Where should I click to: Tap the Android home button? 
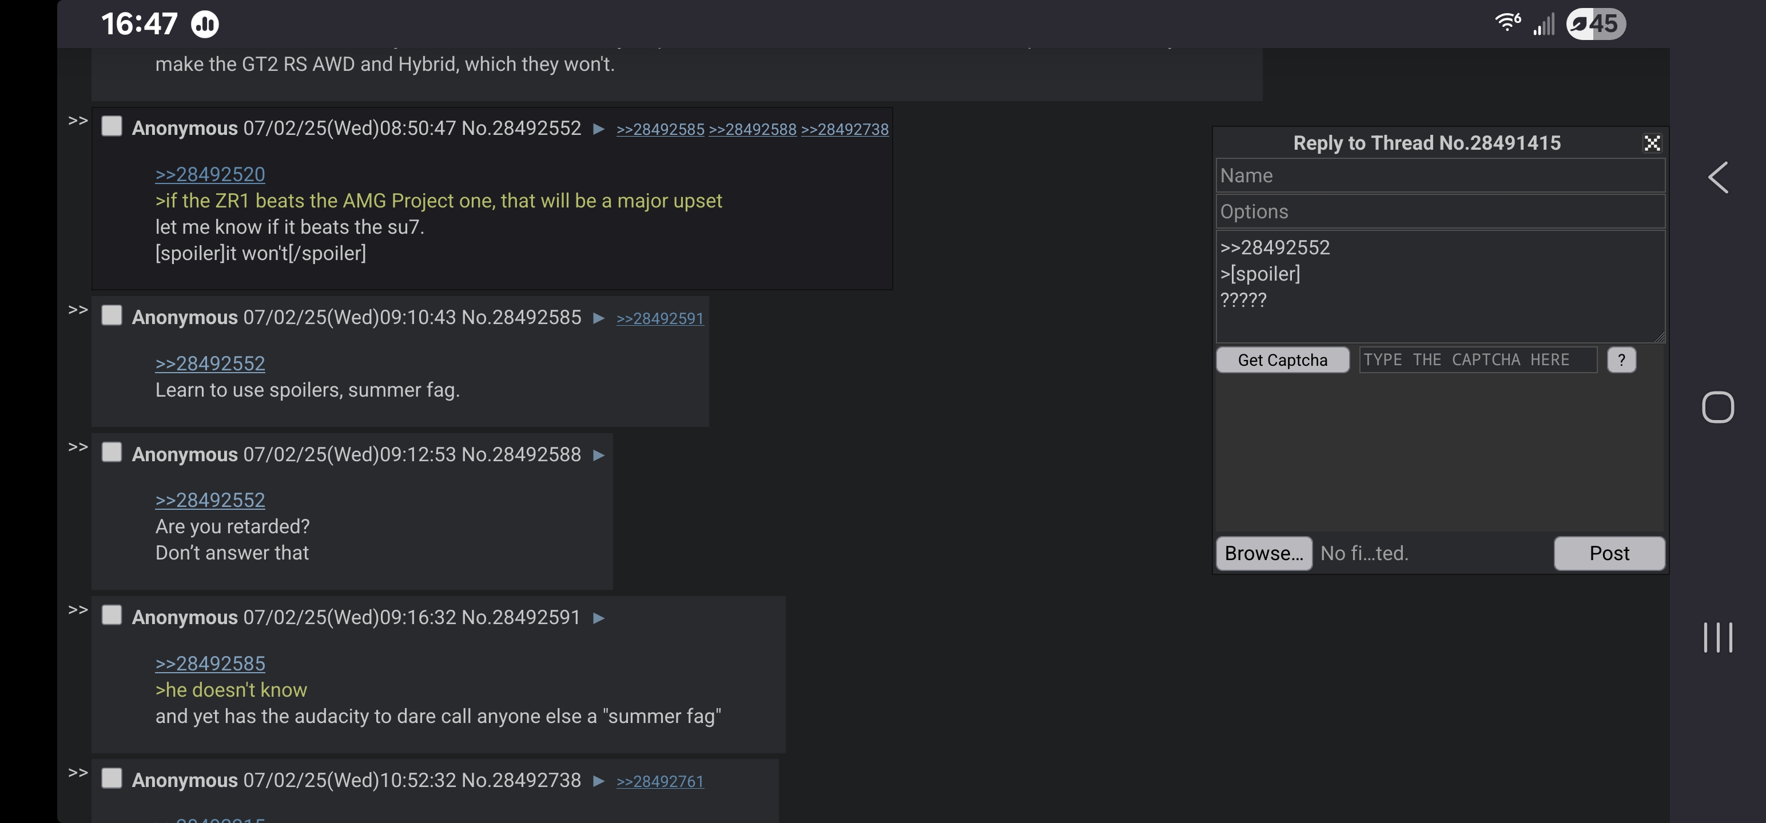click(1717, 407)
